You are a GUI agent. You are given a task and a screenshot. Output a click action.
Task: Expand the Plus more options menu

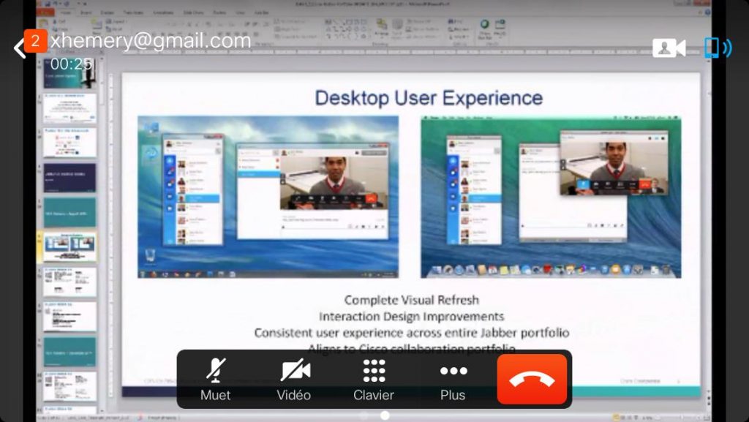[x=453, y=379]
